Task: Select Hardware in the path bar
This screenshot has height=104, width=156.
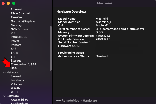Action: point(90,101)
